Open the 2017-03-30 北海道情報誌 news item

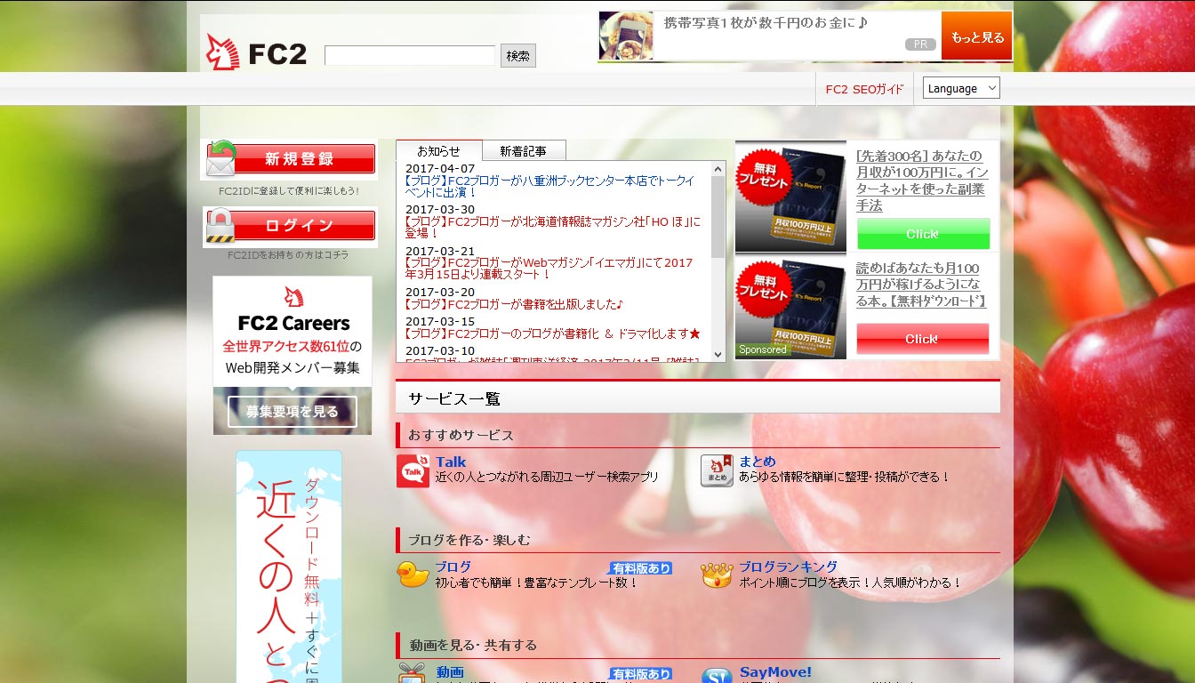(552, 227)
